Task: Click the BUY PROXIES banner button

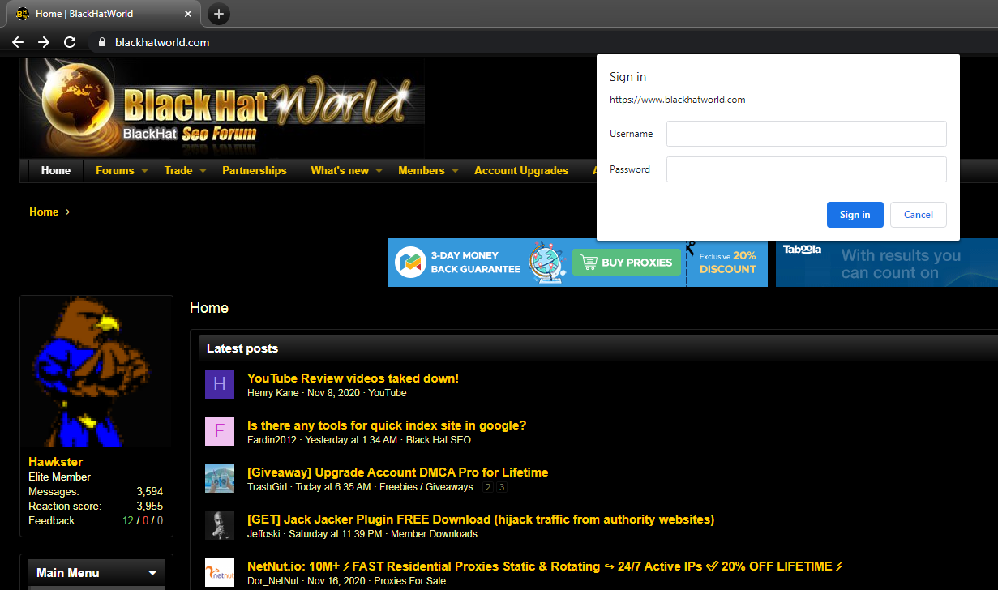Action: [x=627, y=263]
